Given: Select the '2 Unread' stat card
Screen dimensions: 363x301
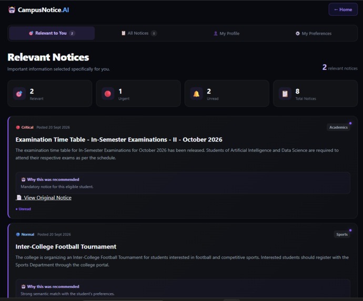Looking at the screenshot, I should 227,94.
